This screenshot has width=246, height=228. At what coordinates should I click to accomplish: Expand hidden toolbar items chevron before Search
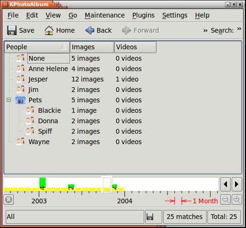pos(206,30)
